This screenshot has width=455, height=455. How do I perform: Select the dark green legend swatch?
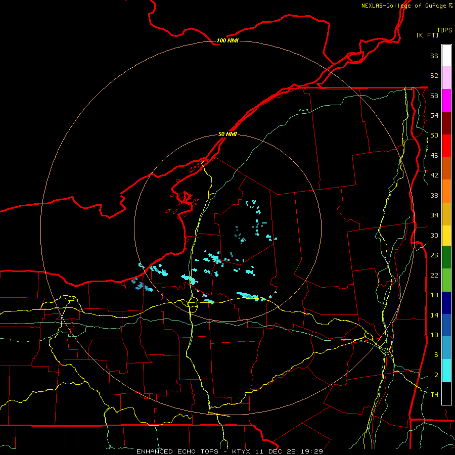click(446, 257)
